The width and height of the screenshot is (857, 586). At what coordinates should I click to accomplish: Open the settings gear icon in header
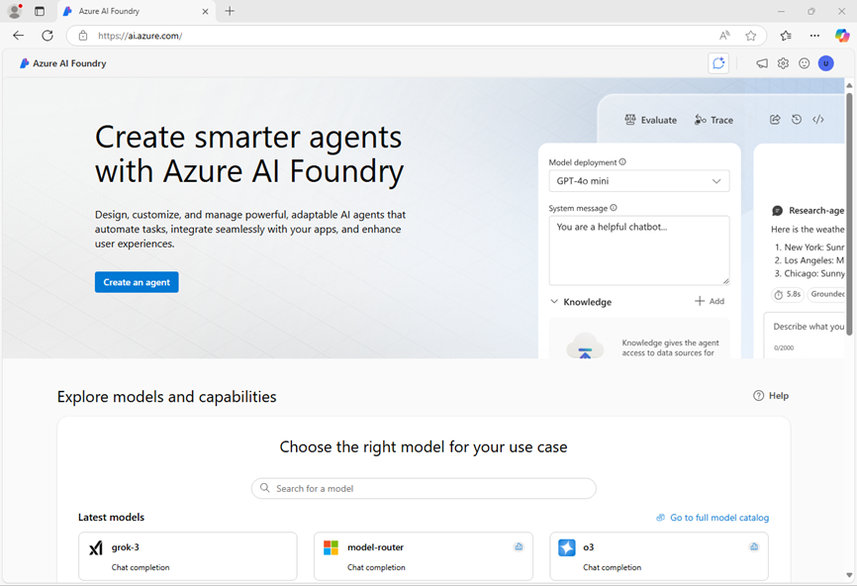pos(783,63)
